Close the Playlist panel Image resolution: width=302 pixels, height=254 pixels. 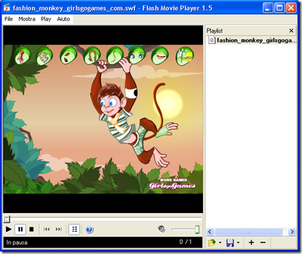pos(292,31)
